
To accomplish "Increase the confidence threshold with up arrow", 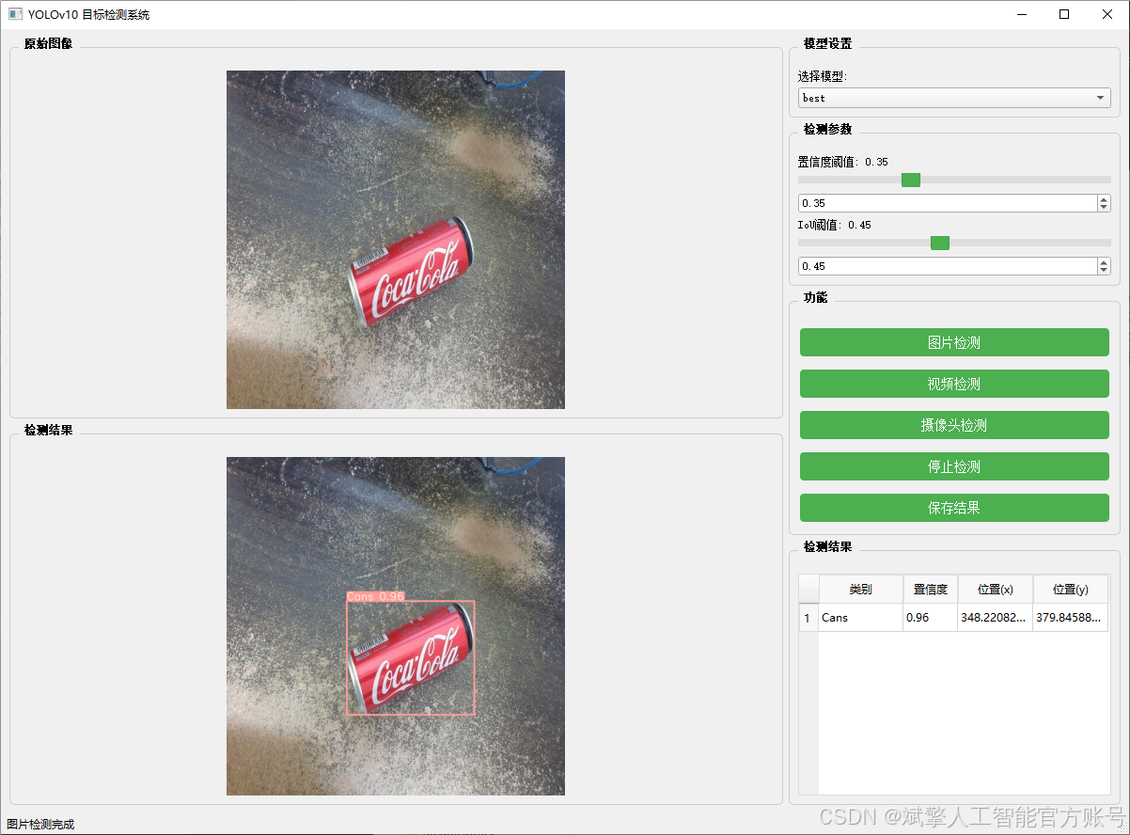I will 1104,198.
